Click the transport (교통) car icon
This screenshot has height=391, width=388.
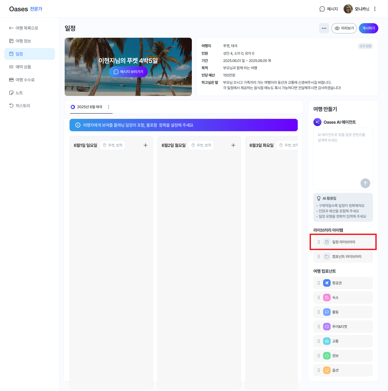coord(327,341)
